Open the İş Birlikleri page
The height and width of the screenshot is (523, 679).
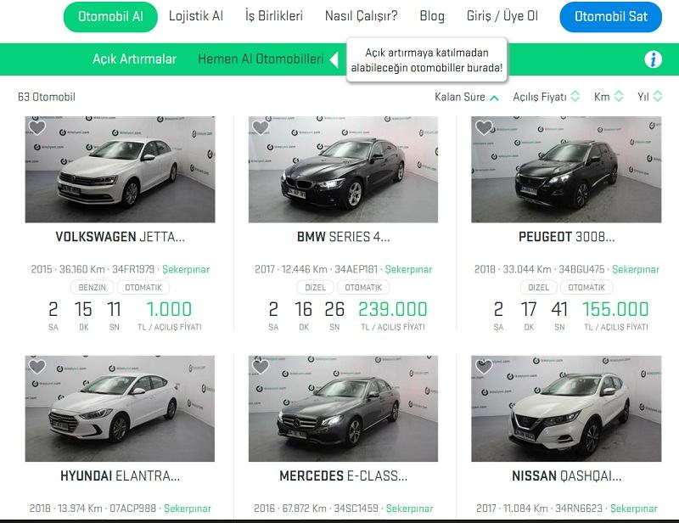tap(273, 16)
